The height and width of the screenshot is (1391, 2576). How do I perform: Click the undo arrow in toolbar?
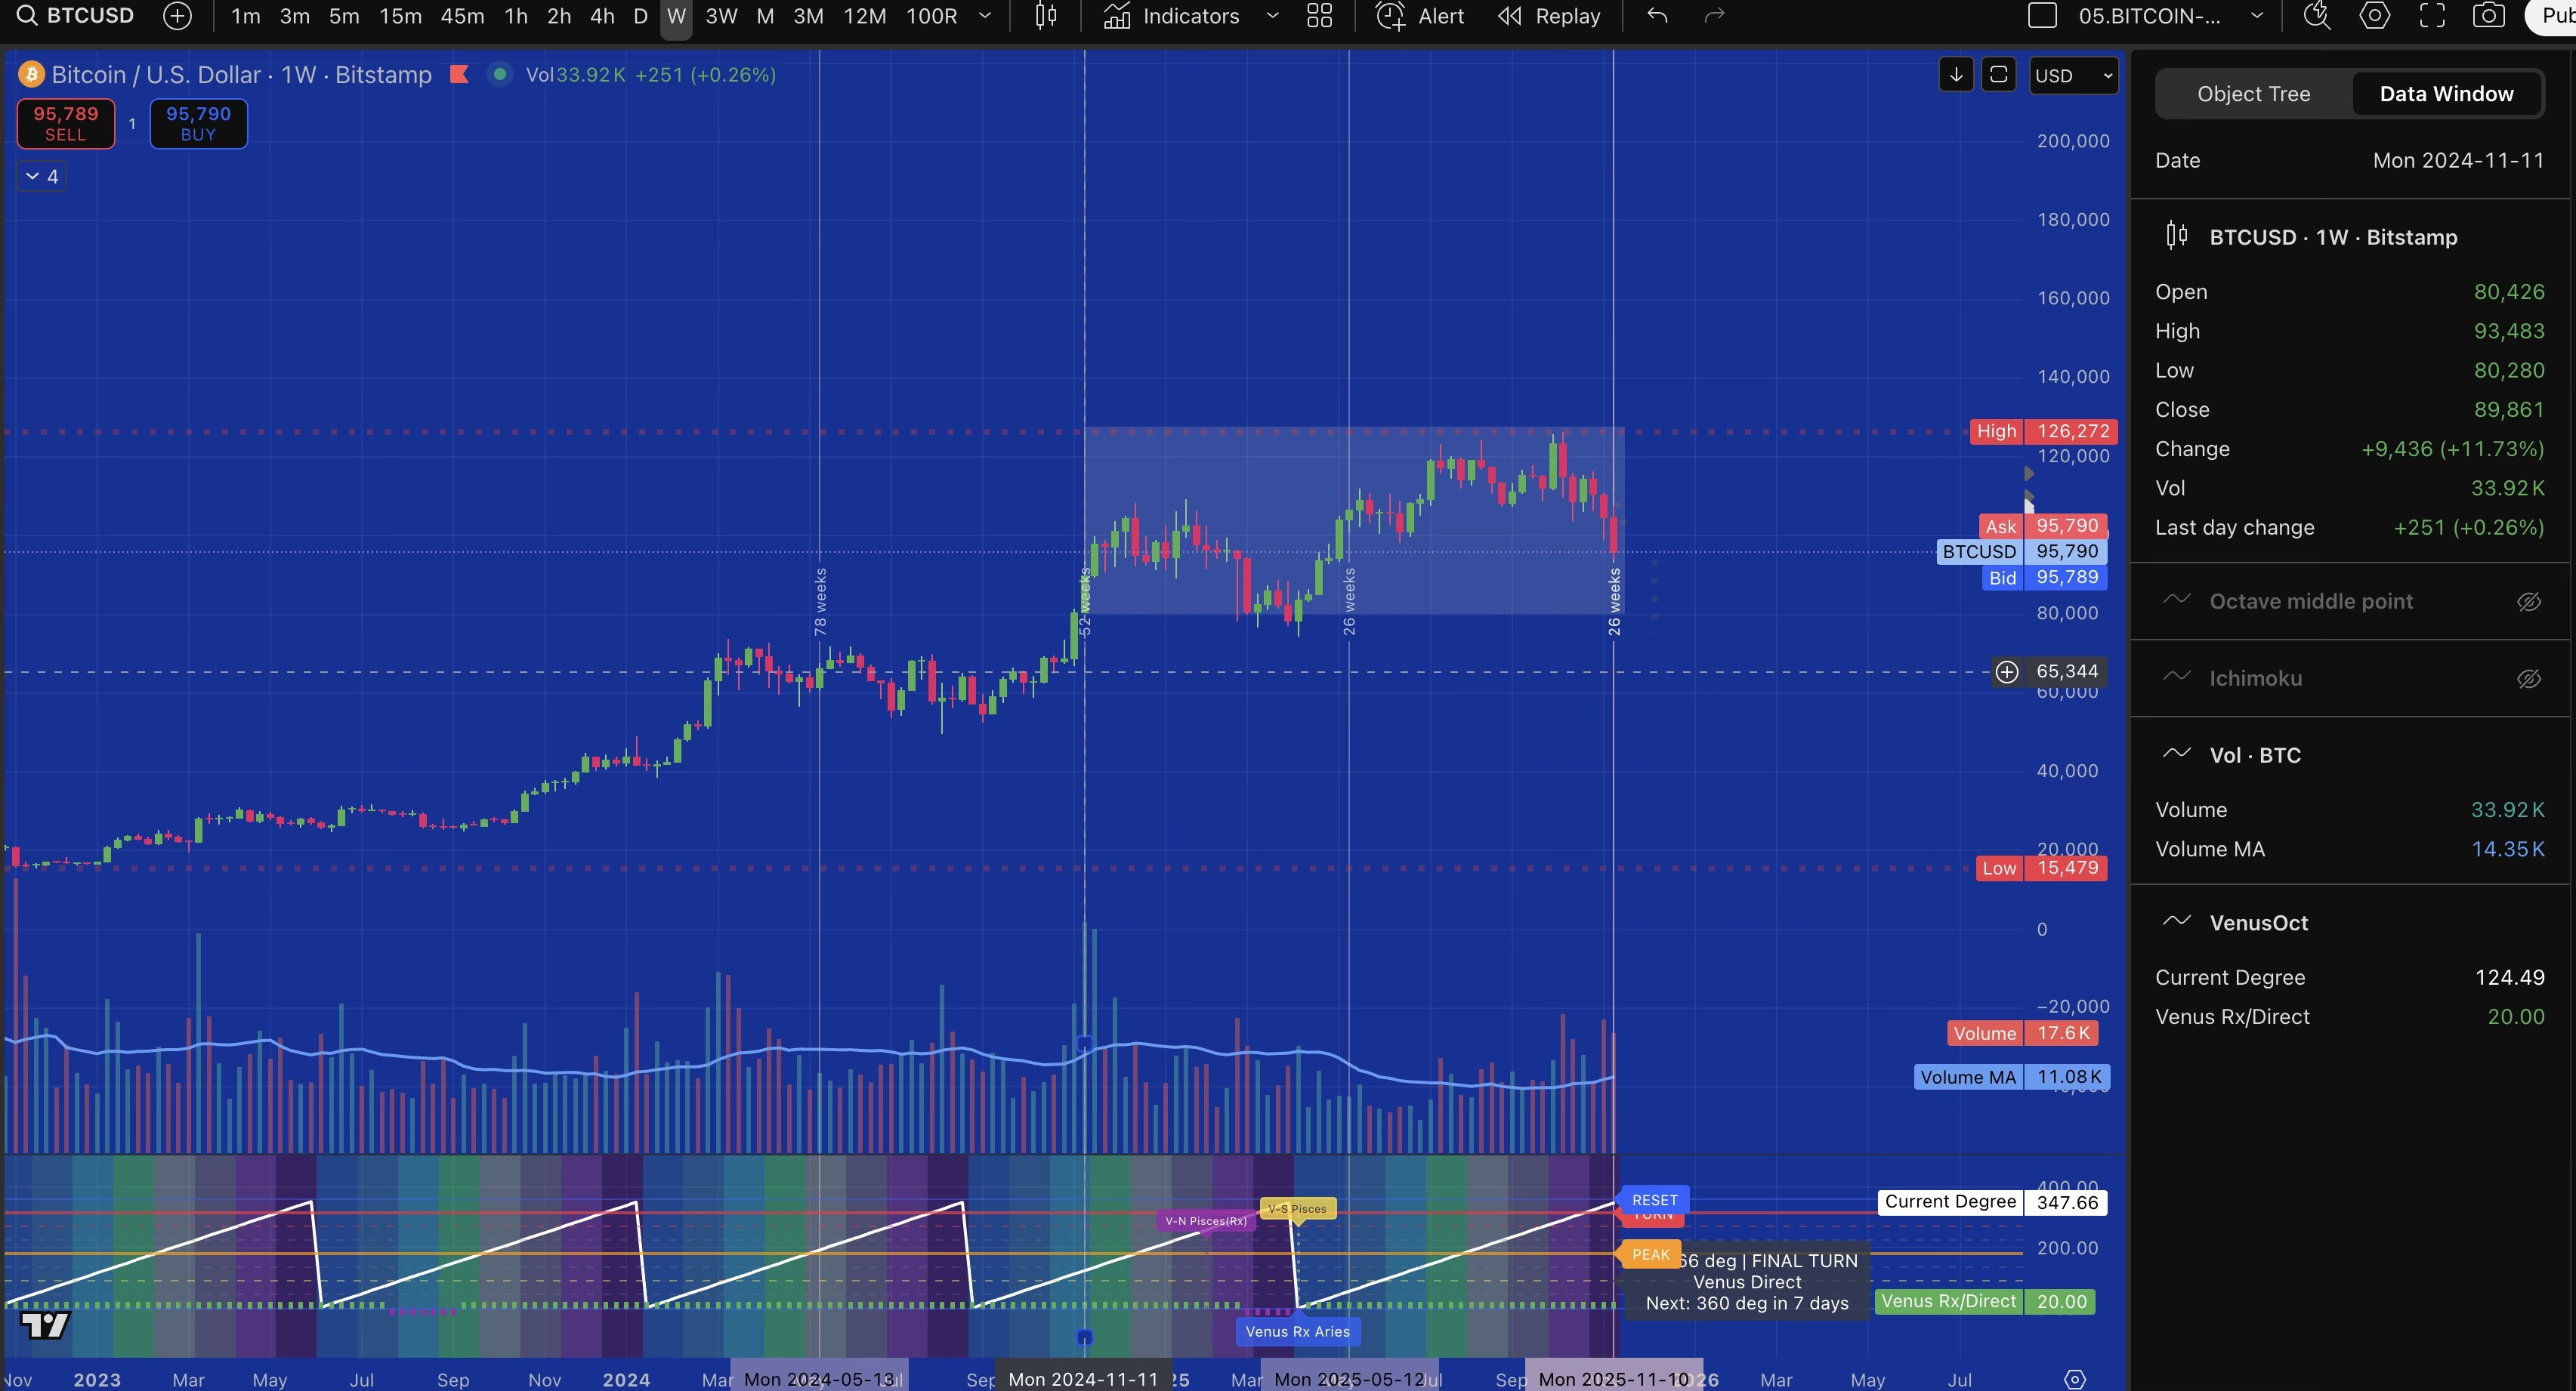[1657, 16]
